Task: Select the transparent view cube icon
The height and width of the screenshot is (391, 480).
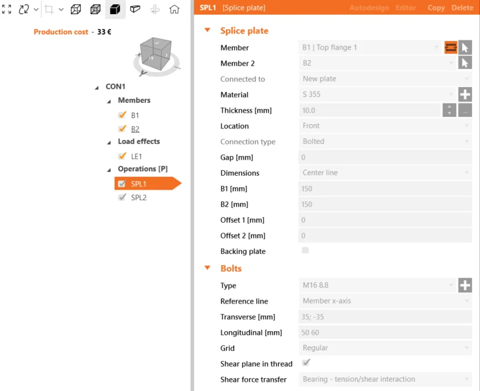Action: tap(96, 9)
